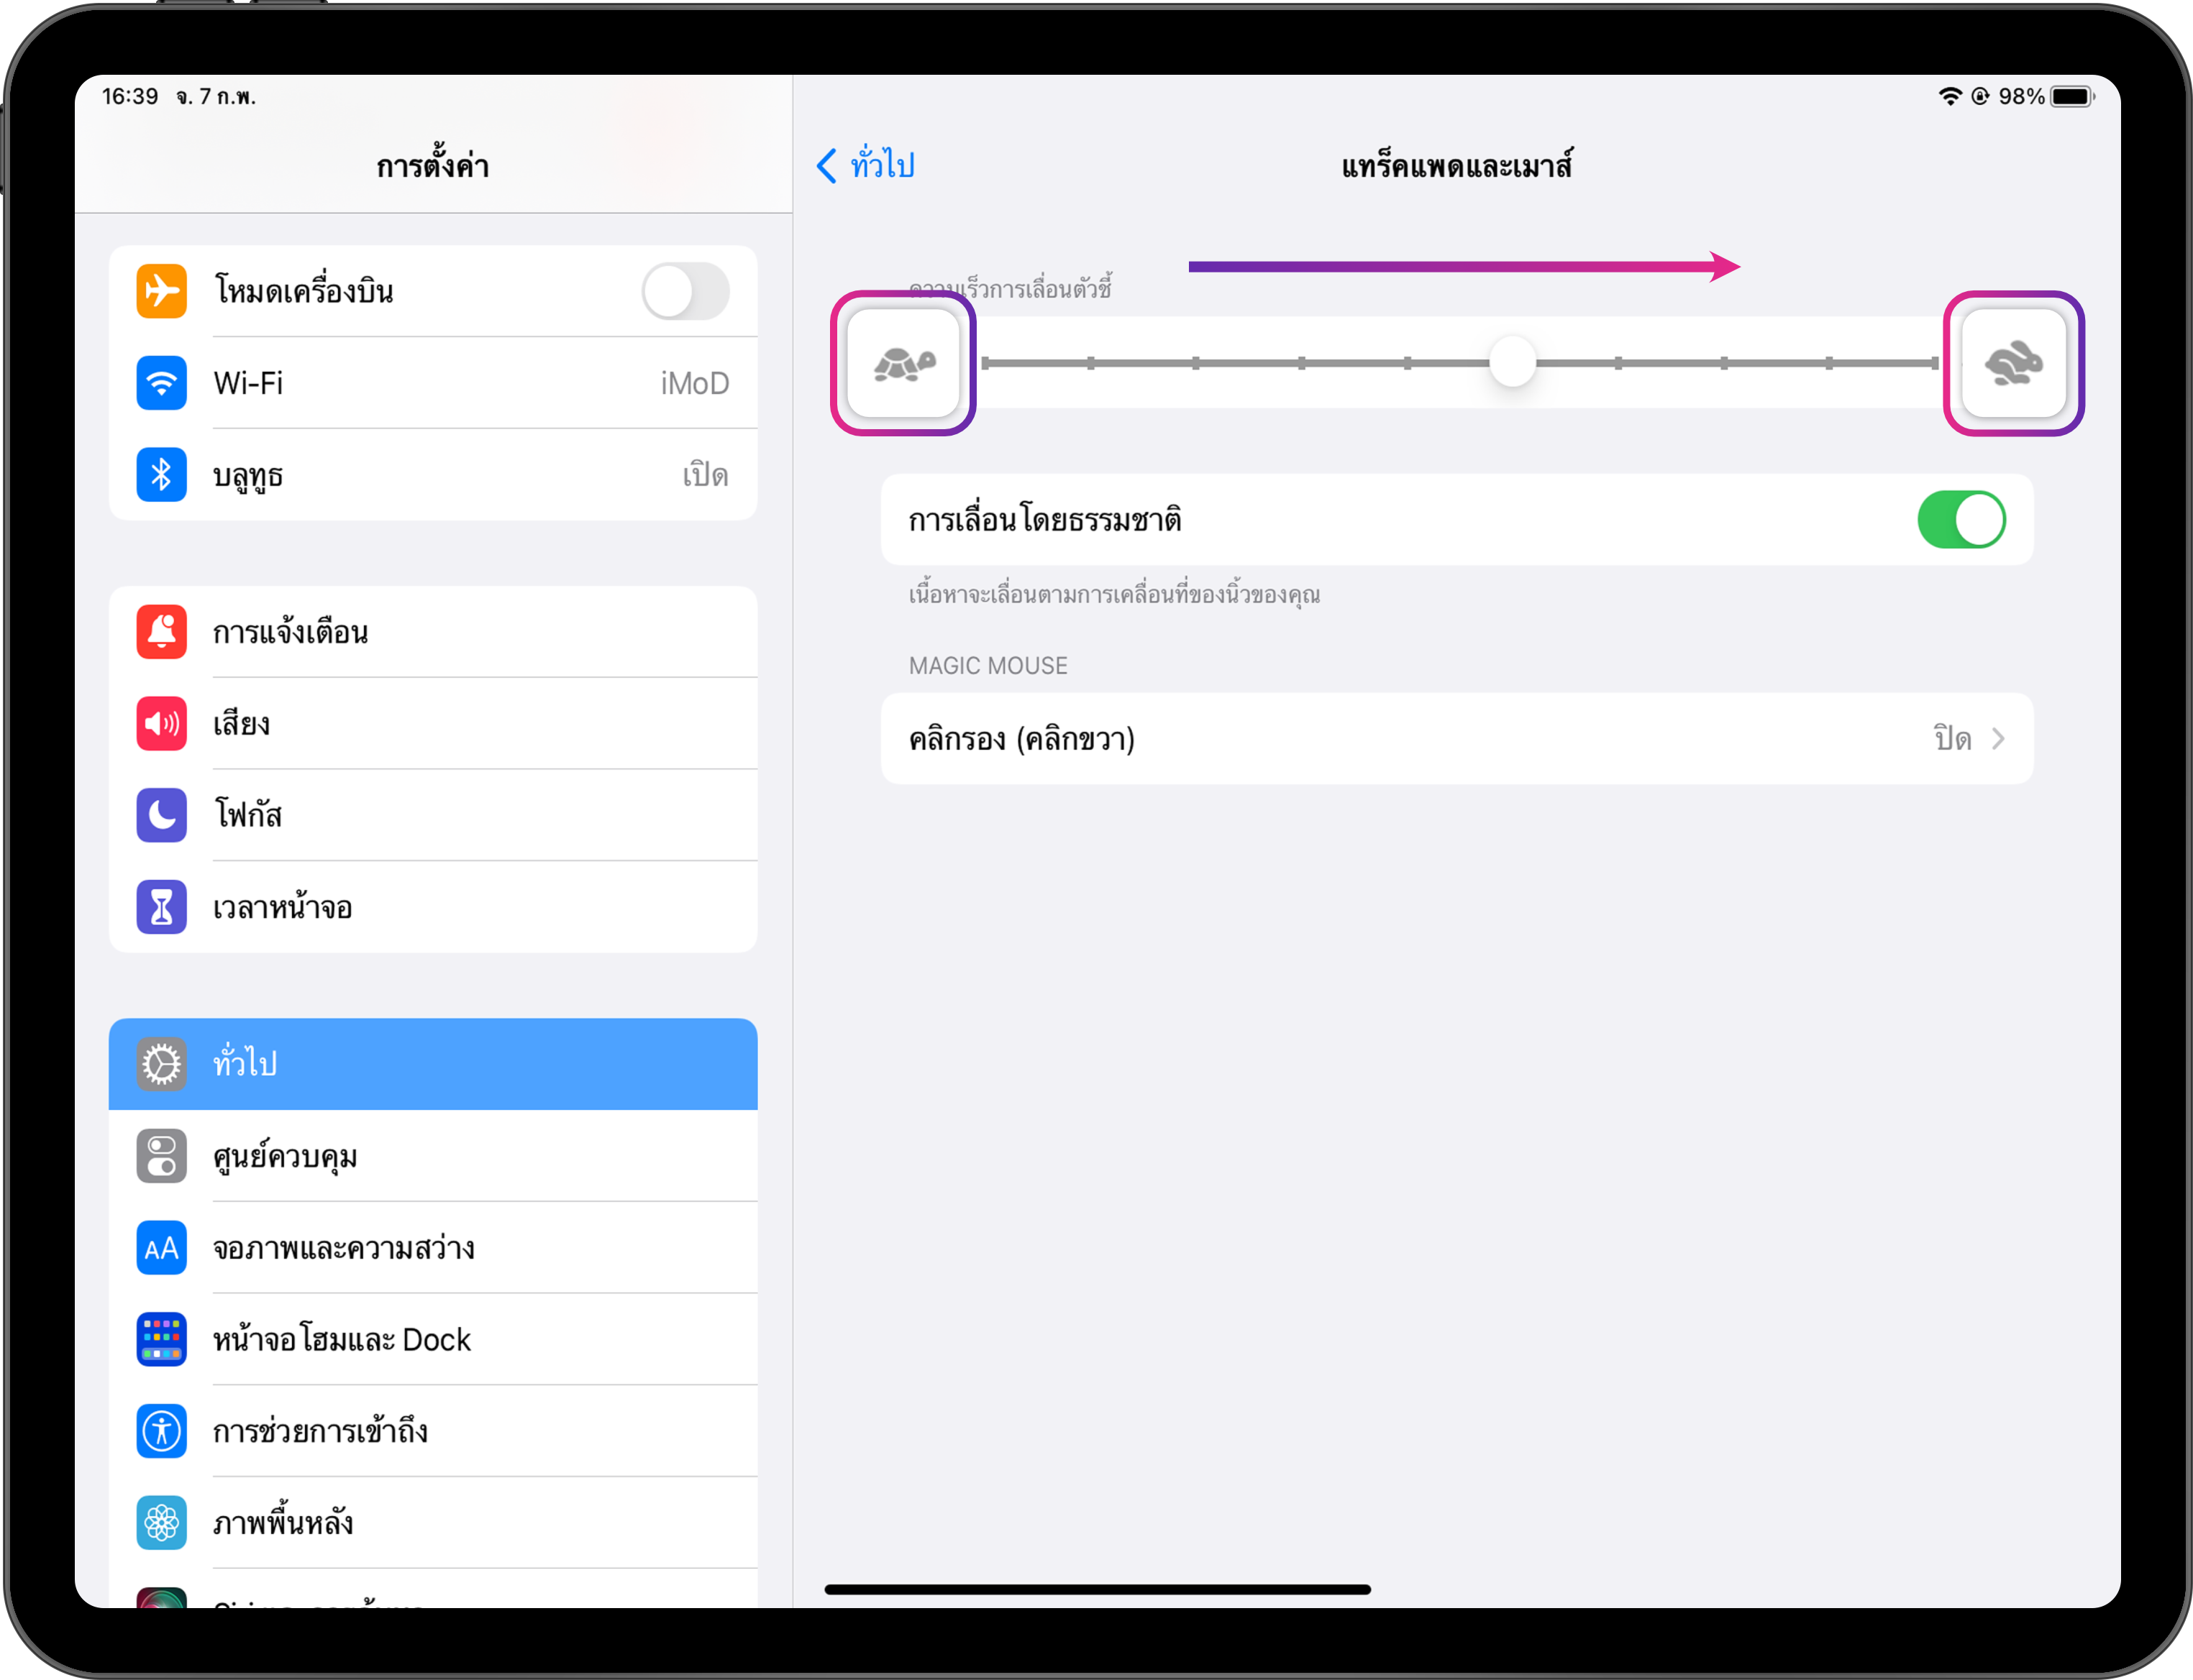Tap the blue Bluetooth icon
Viewport: 2193px width, 1680px height.
(161, 474)
